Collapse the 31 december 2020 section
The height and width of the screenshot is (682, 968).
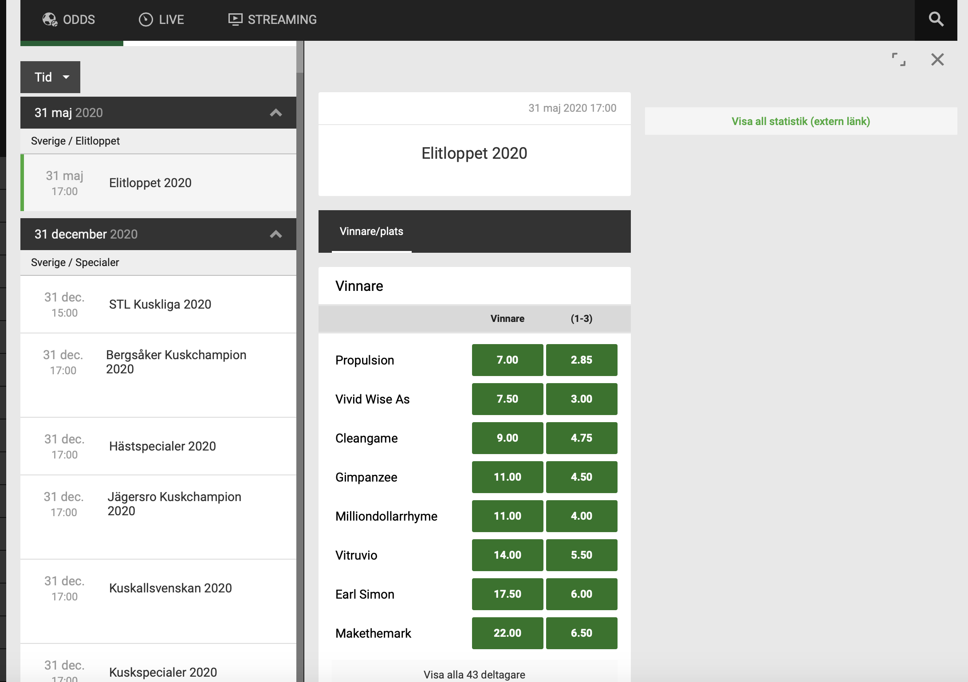coord(276,234)
